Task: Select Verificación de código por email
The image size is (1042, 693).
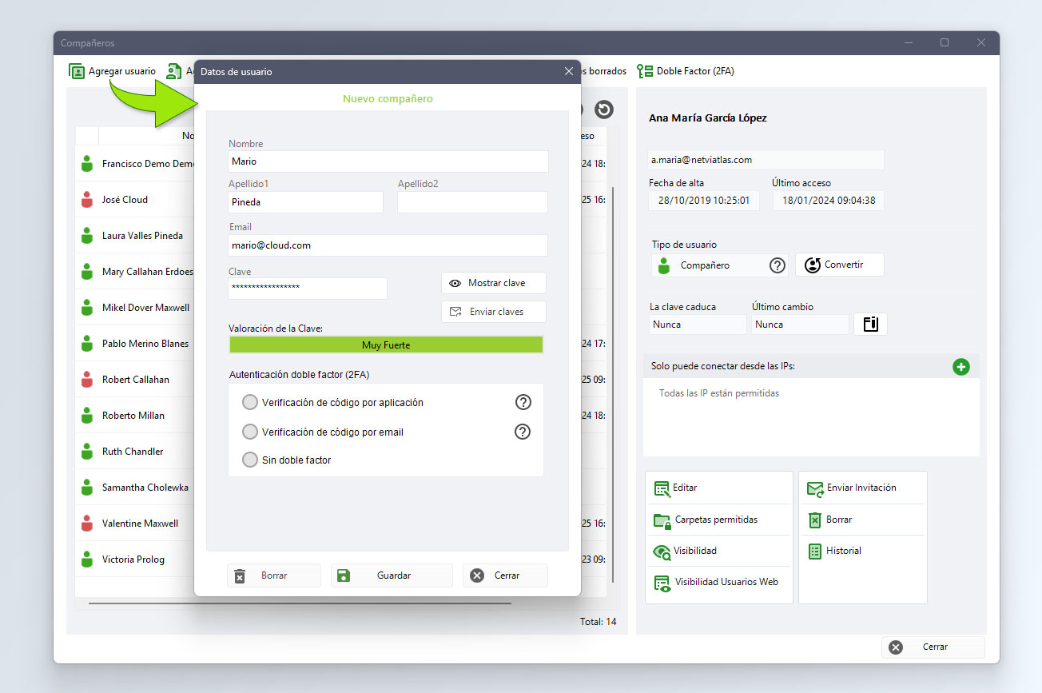Action: tap(250, 432)
